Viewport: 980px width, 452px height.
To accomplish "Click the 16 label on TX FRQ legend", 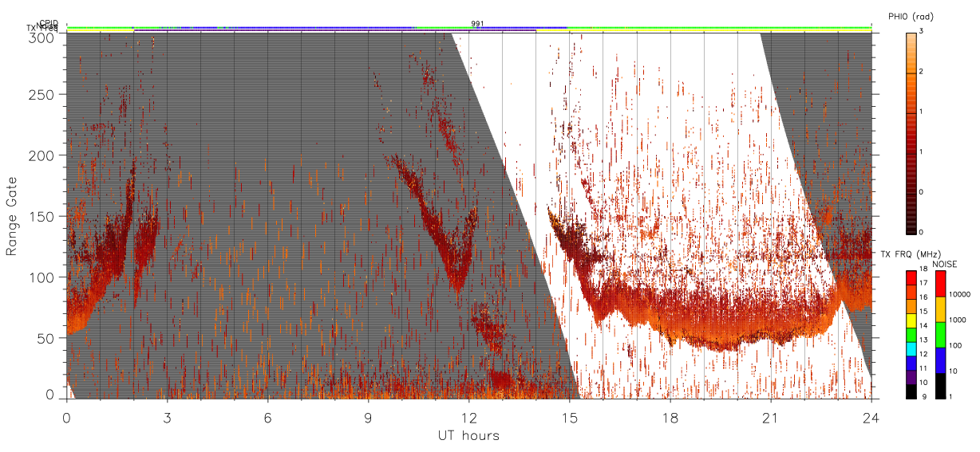I will tap(923, 297).
